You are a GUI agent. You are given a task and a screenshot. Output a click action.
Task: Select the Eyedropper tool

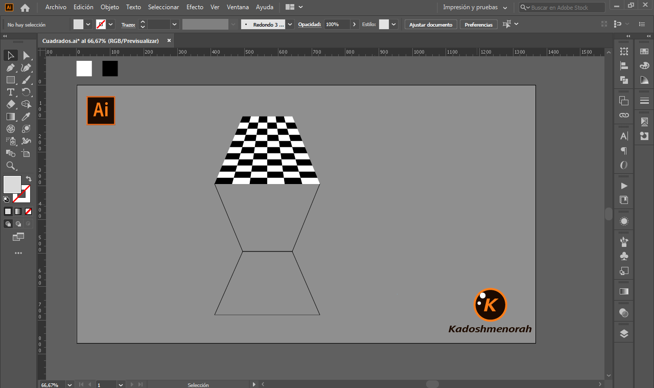click(x=26, y=117)
